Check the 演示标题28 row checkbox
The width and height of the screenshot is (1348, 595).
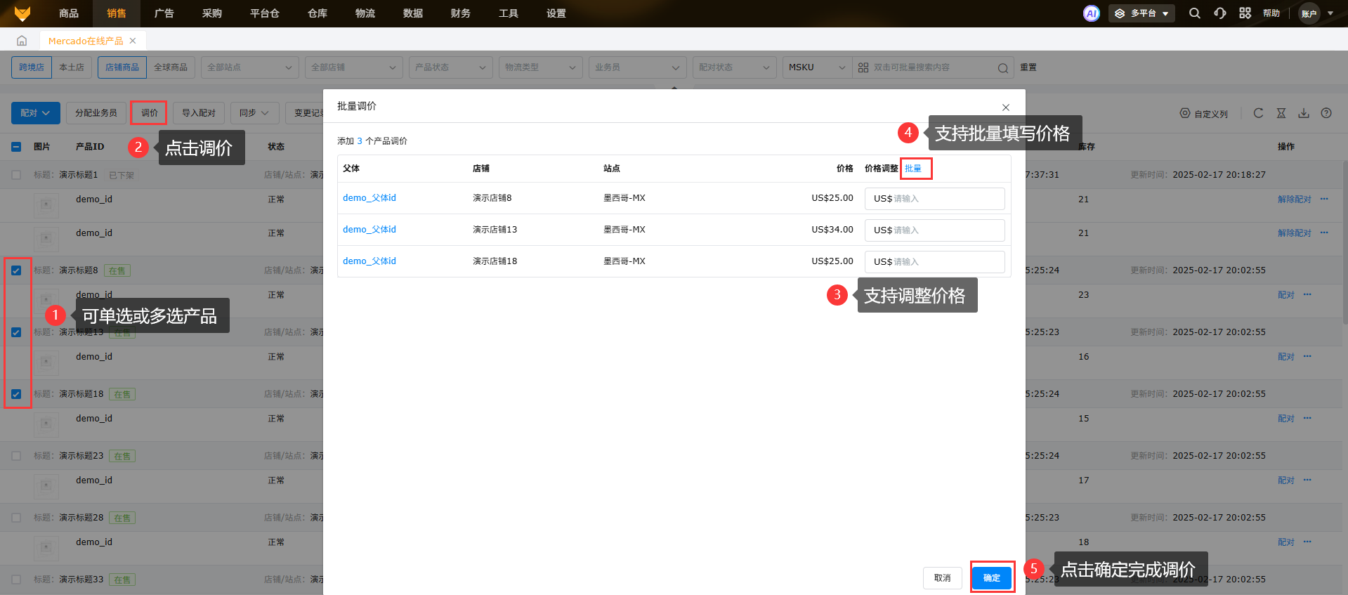coord(16,518)
